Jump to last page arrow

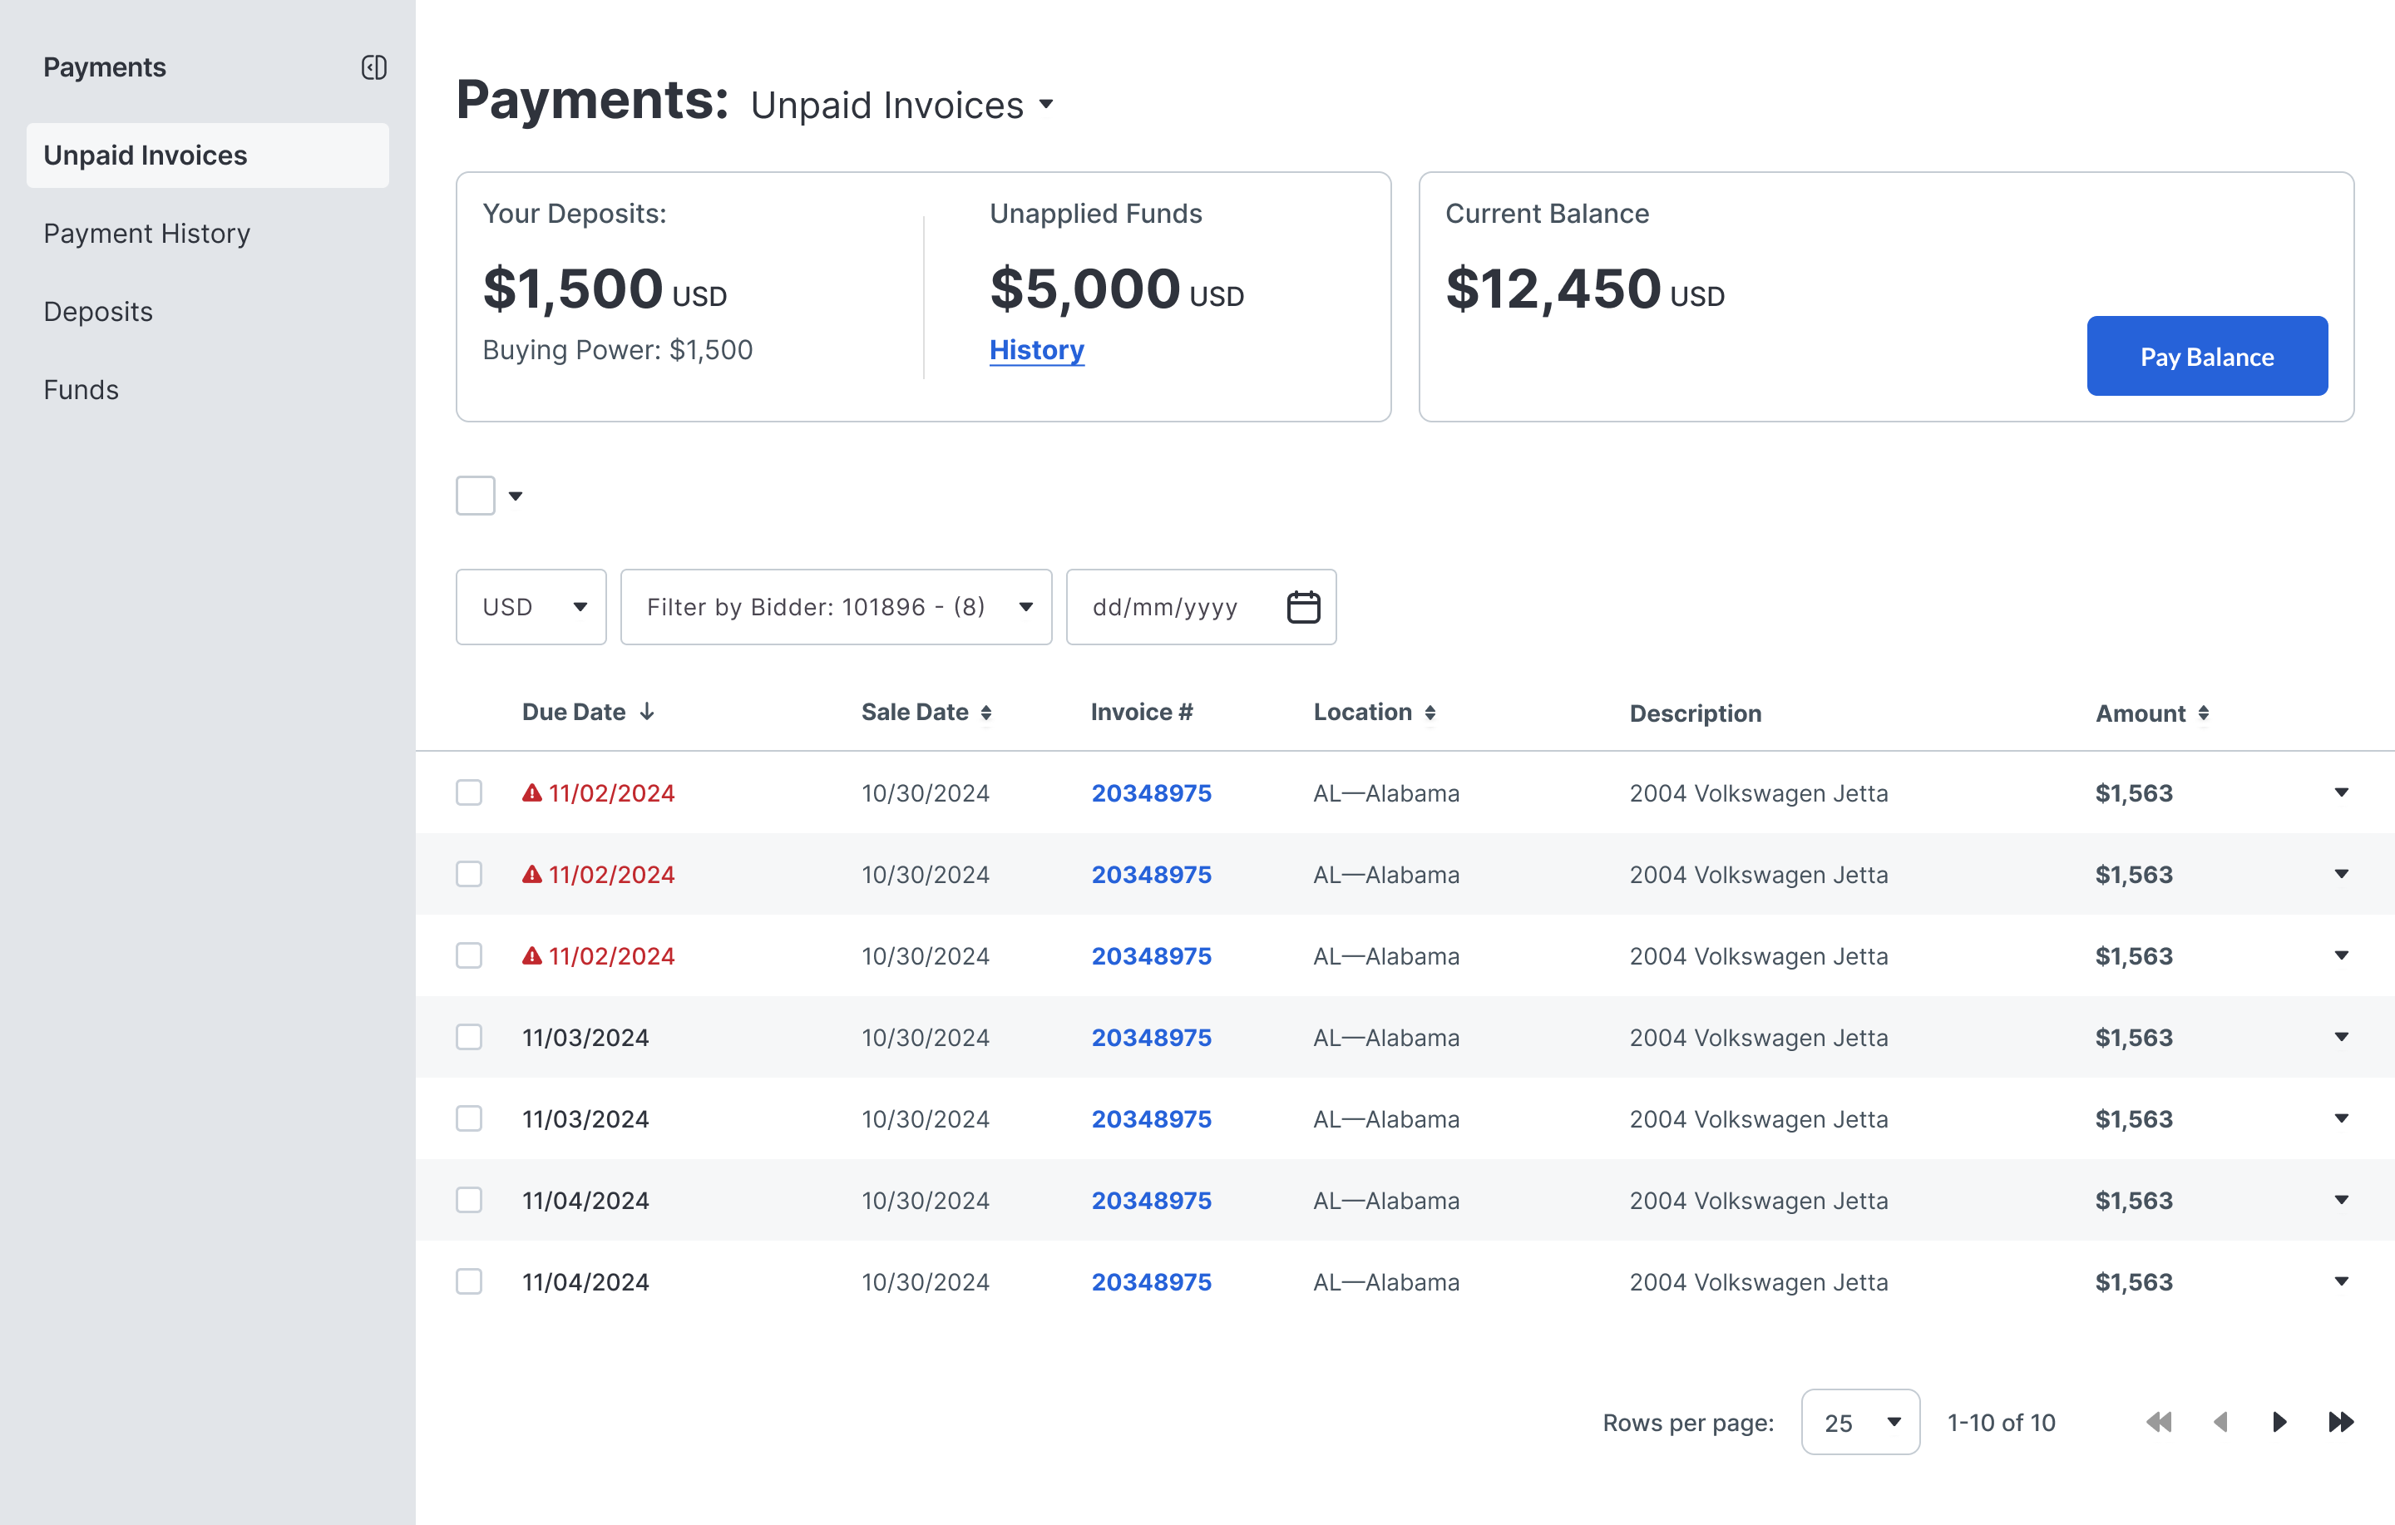pyautogui.click(x=2340, y=1422)
